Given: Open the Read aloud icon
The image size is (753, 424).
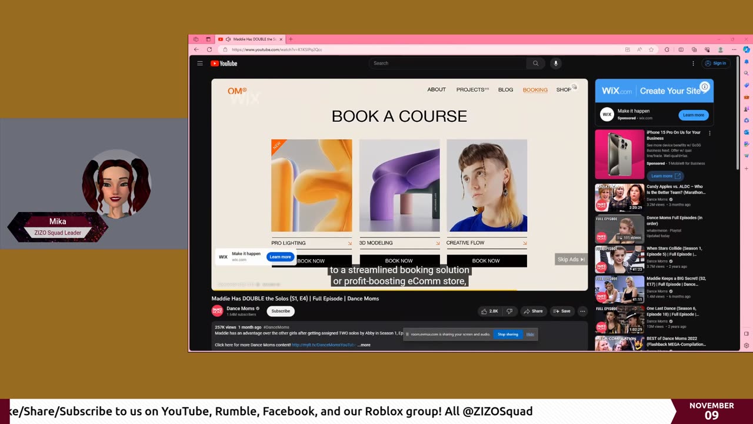Looking at the screenshot, I should point(639,49).
